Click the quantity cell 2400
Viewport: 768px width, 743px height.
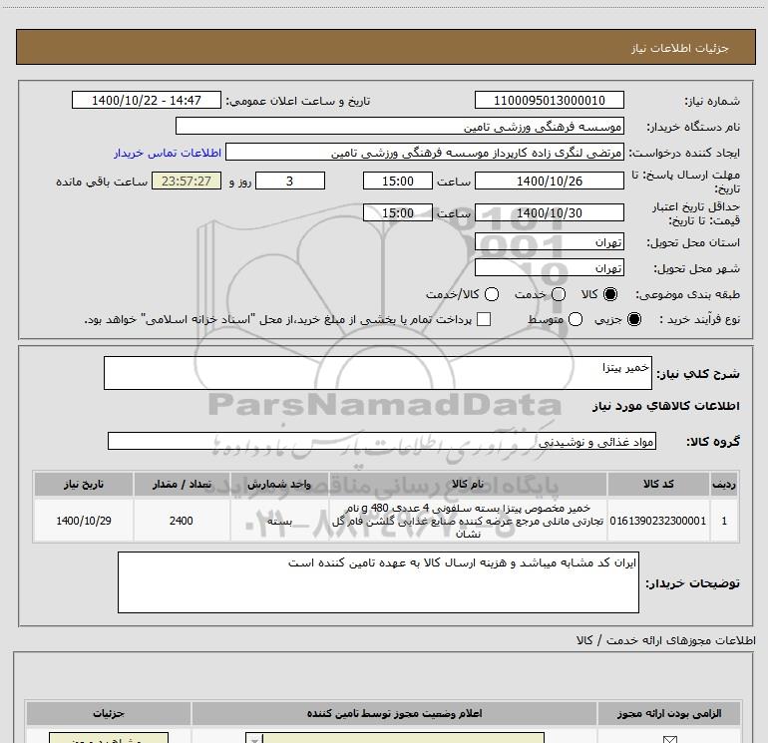(182, 521)
